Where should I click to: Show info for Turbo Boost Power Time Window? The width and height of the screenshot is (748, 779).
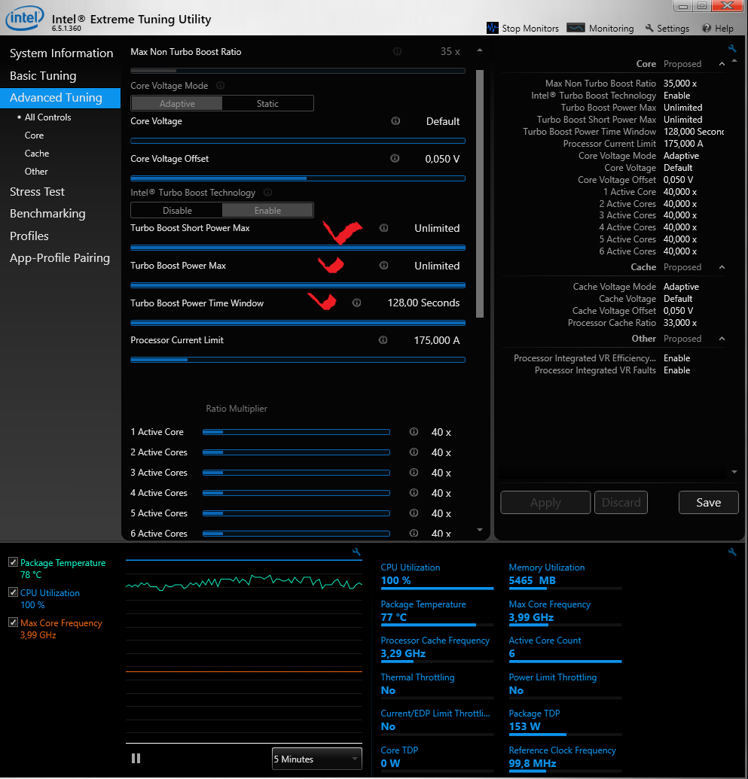(x=356, y=303)
